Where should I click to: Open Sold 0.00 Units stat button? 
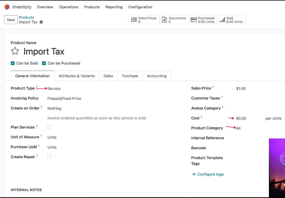point(231,20)
